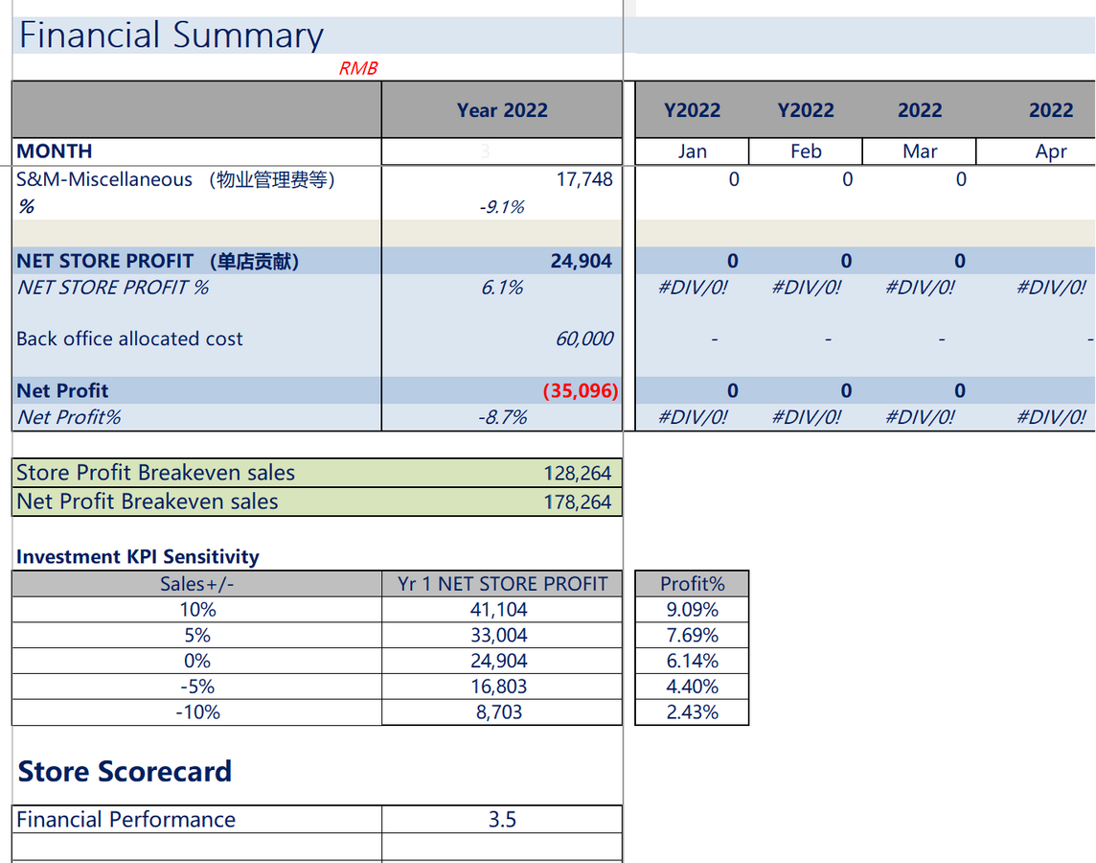1096x863 pixels.
Task: Click the Yr 1 NET STORE PROFIT header
Action: coord(502,584)
